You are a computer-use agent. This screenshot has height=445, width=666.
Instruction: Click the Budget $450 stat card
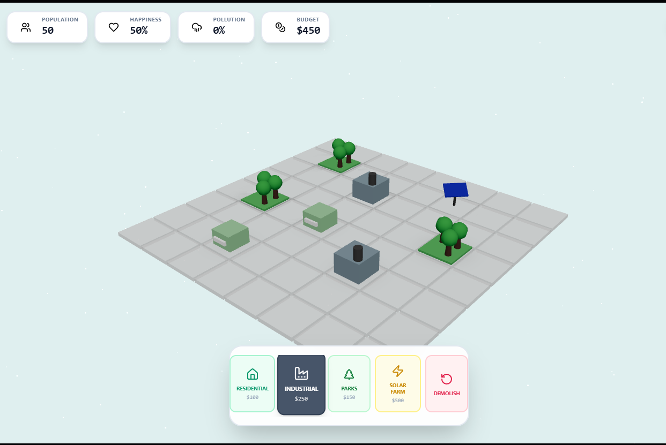pos(295,27)
